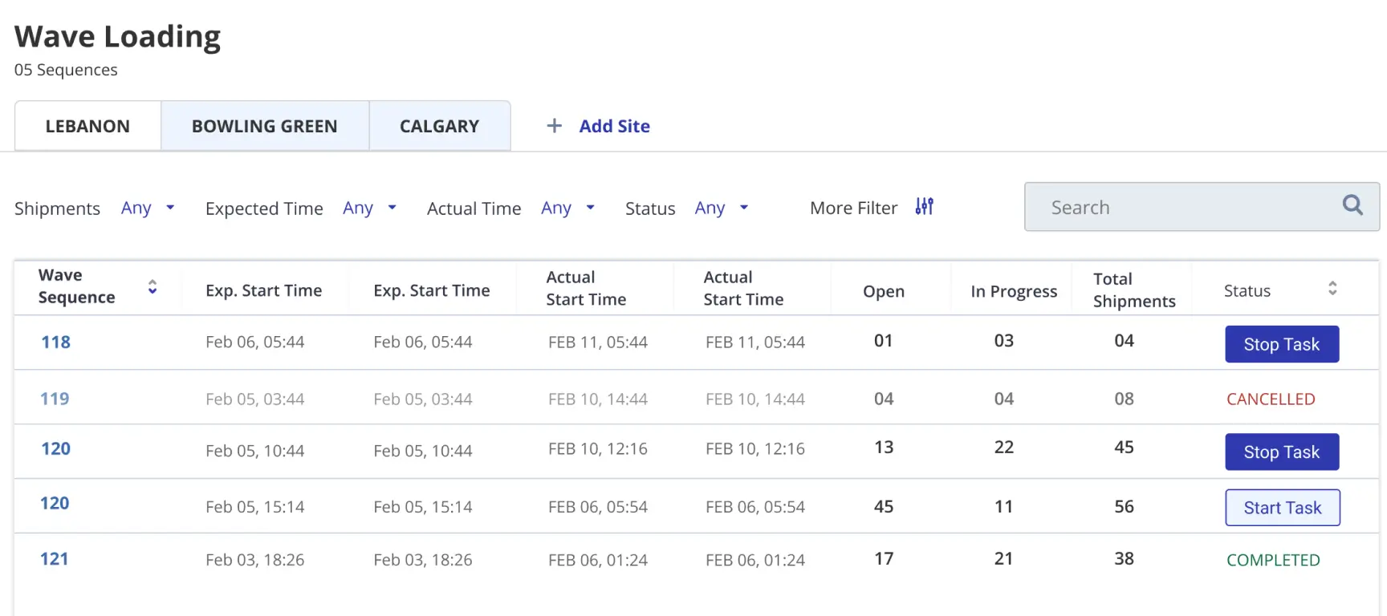Open wave 120 with Feb 05, 15:14 start
The width and height of the screenshot is (1387, 616).
(x=55, y=504)
